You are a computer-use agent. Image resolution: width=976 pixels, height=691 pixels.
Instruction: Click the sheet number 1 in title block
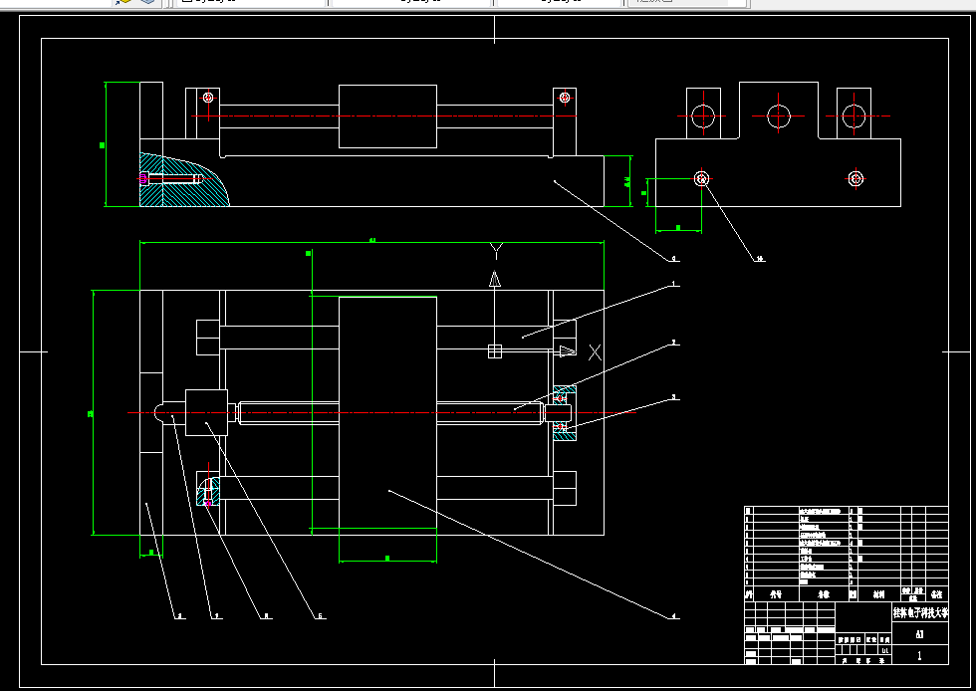[x=919, y=657]
